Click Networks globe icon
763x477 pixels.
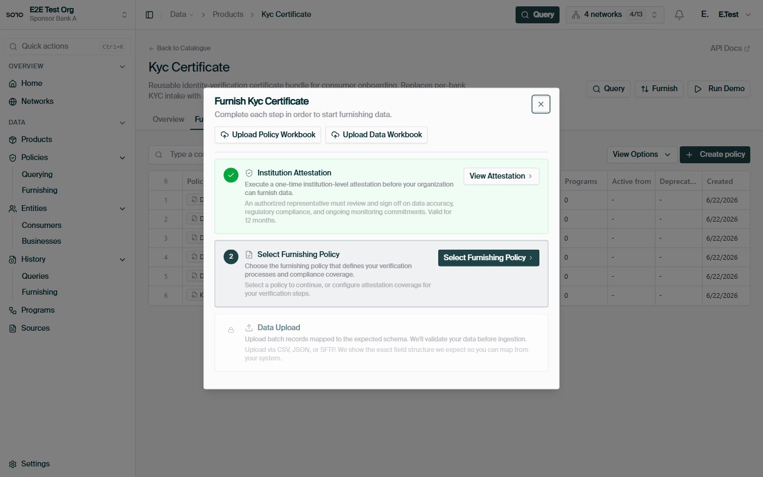[13, 102]
